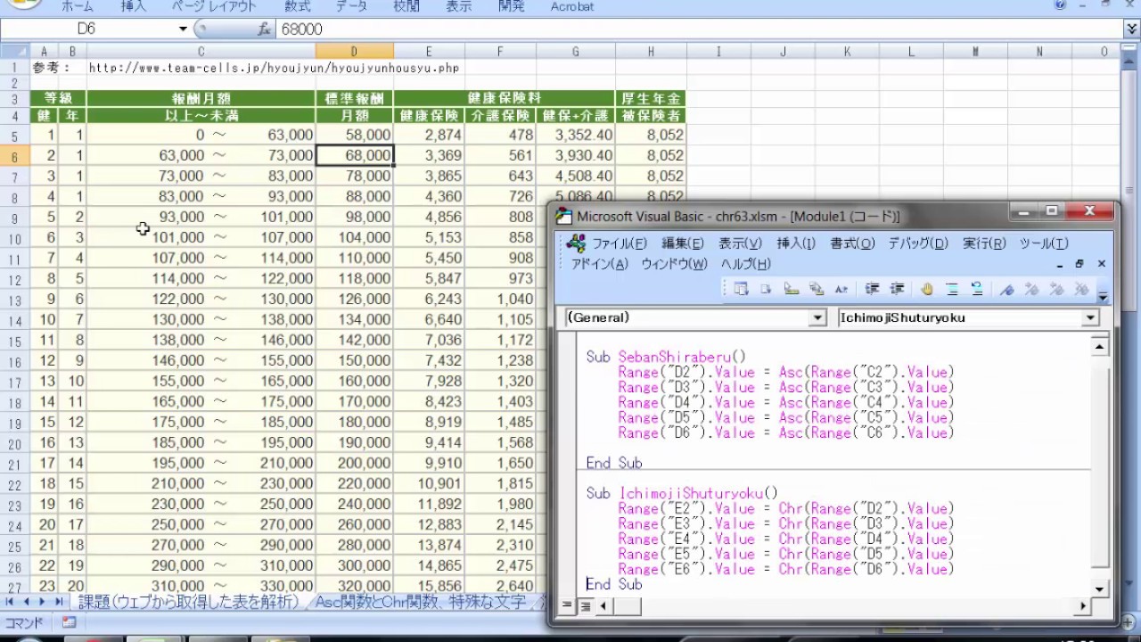This screenshot has height=642, width=1141.
Task: Open the Name Box dropdown showing D6
Action: coord(183,29)
